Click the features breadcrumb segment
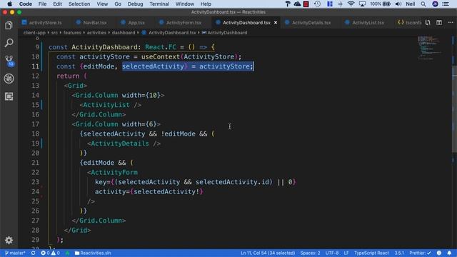457x257 pixels. [x=72, y=33]
